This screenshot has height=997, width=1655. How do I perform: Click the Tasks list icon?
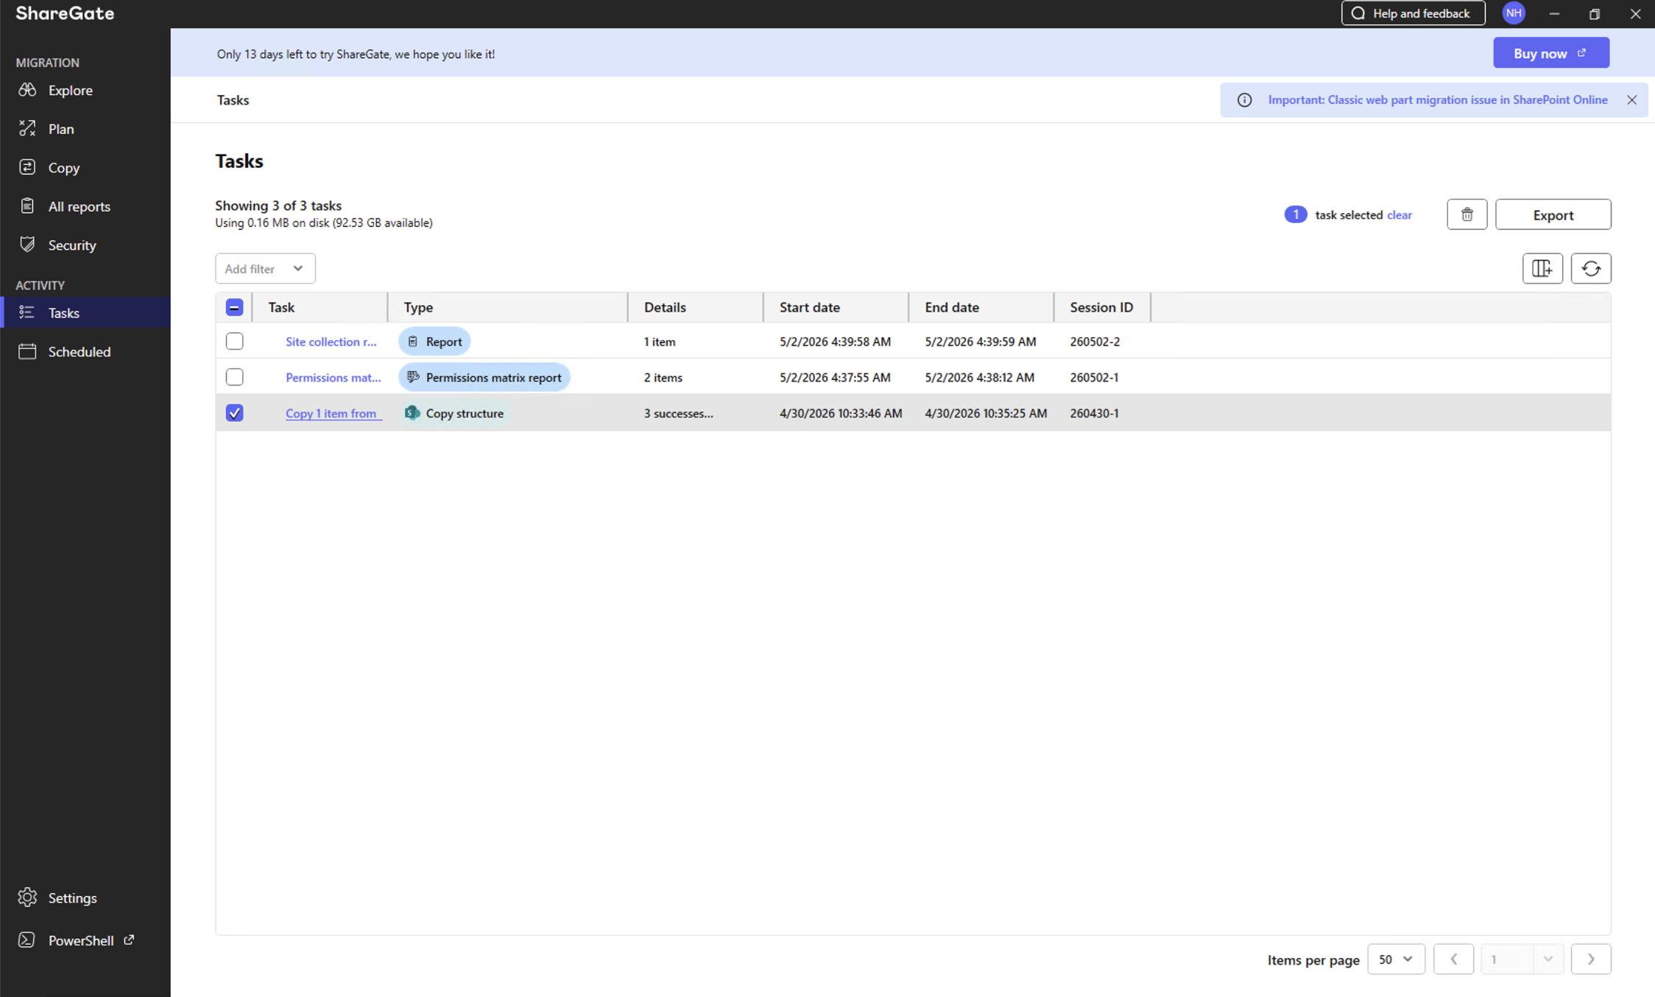pyautogui.click(x=27, y=312)
